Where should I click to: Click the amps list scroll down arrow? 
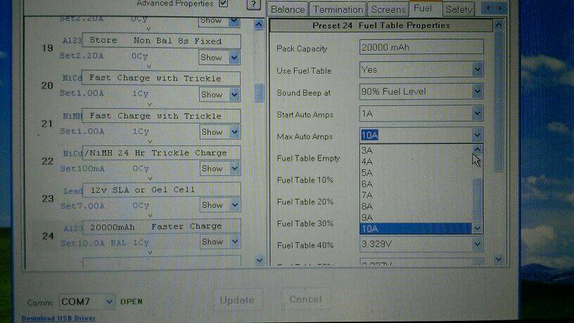tap(477, 229)
